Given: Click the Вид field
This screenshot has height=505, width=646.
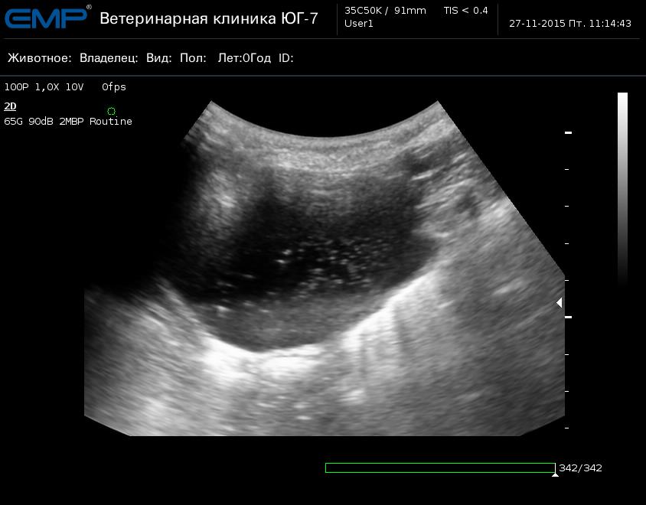Looking at the screenshot, I should click(x=158, y=58).
